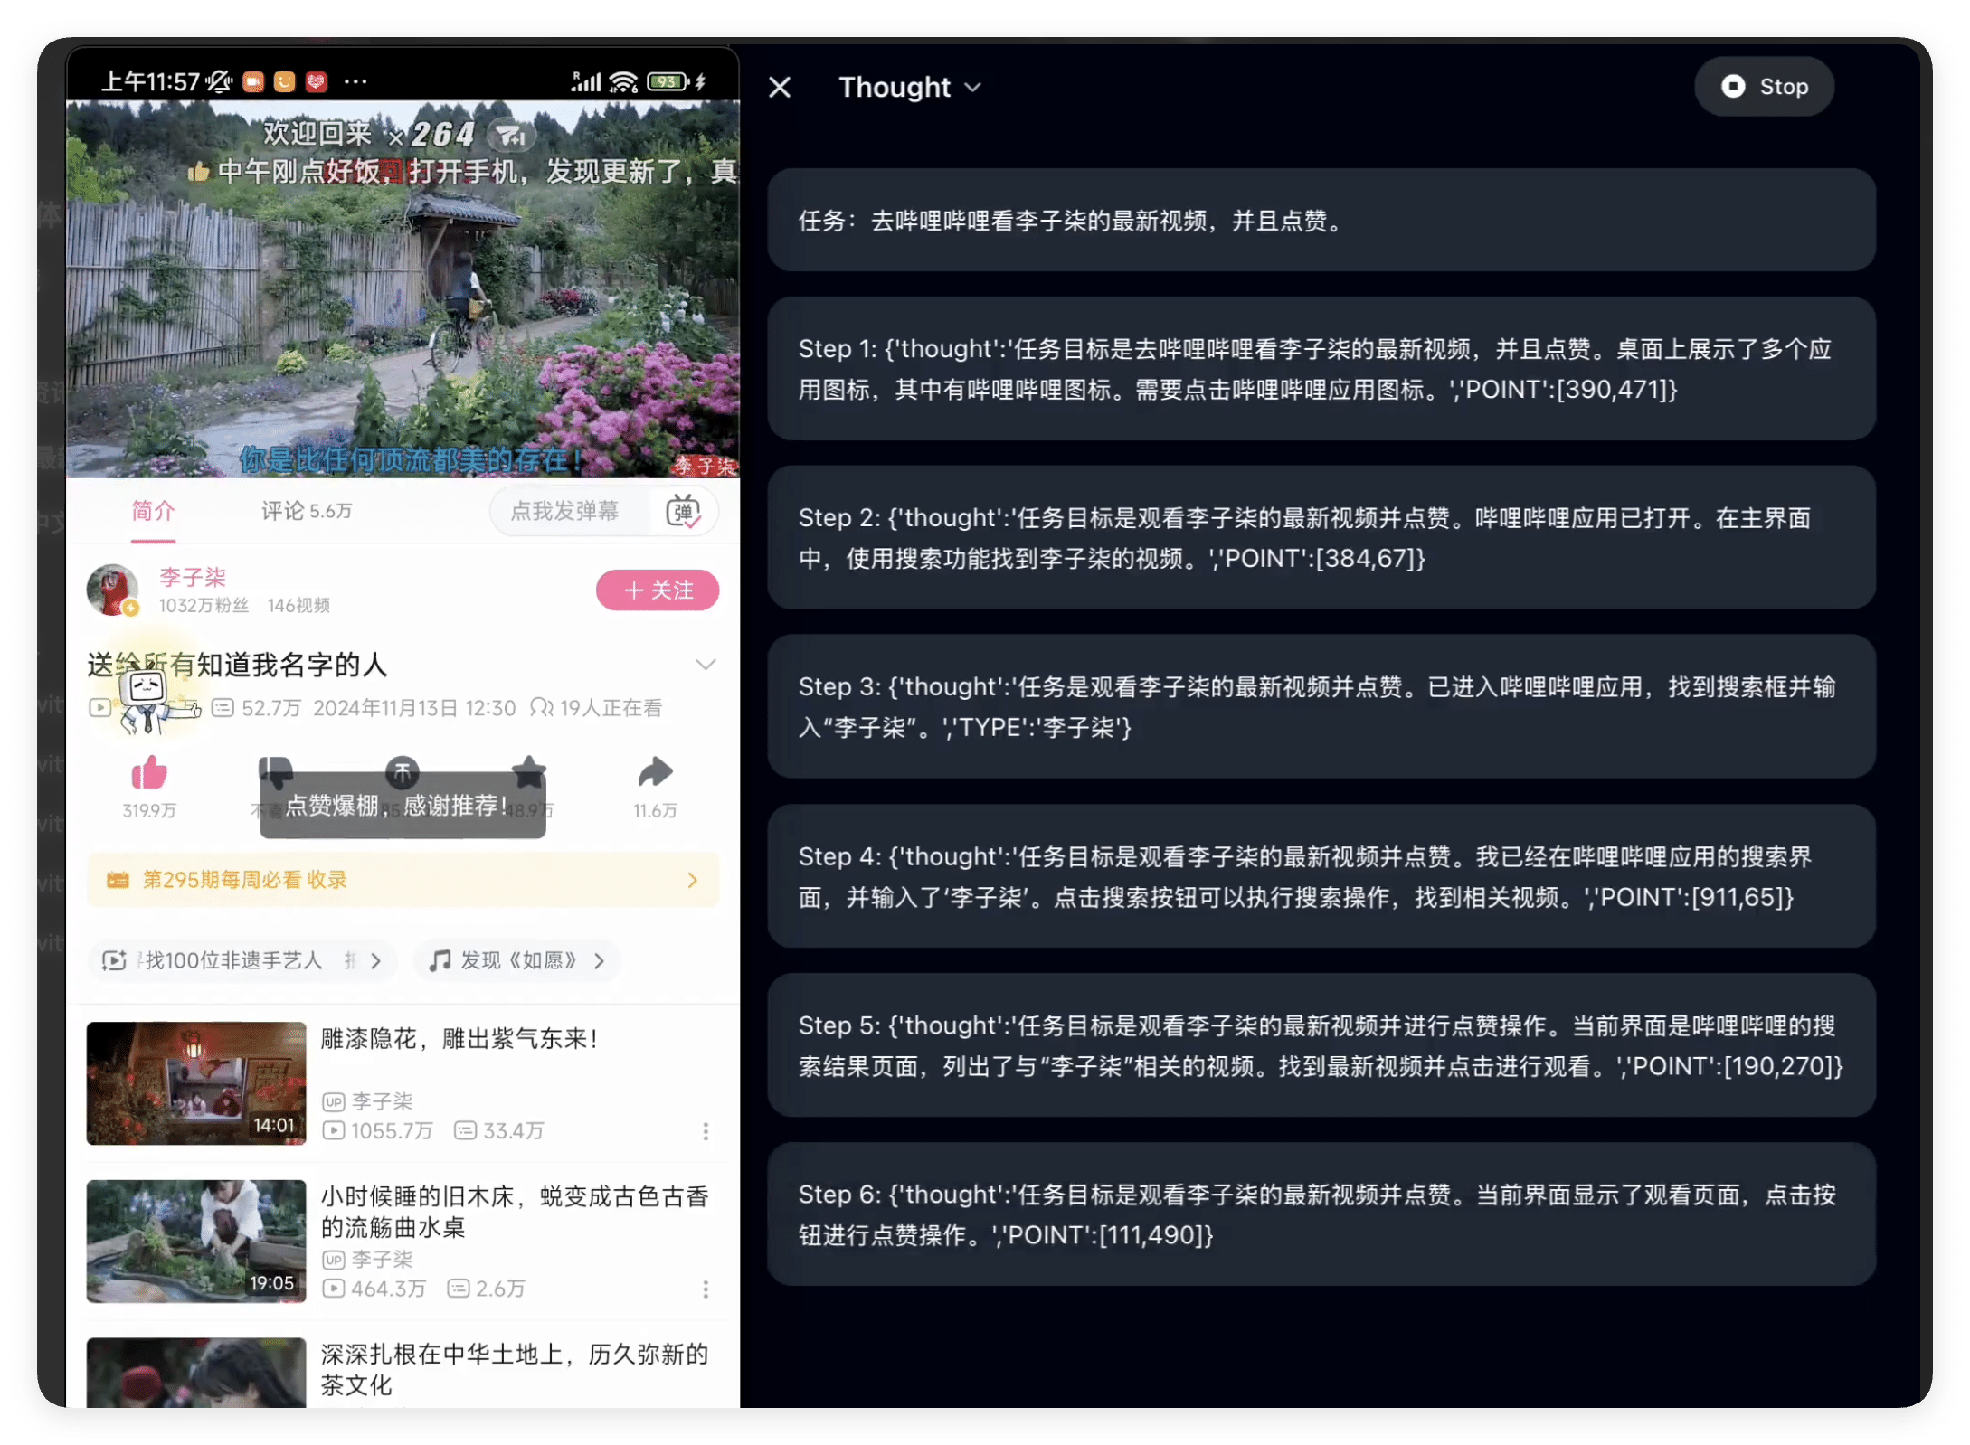The width and height of the screenshot is (1970, 1445).
Task: Click the 关注 follow button
Action: pos(658,590)
